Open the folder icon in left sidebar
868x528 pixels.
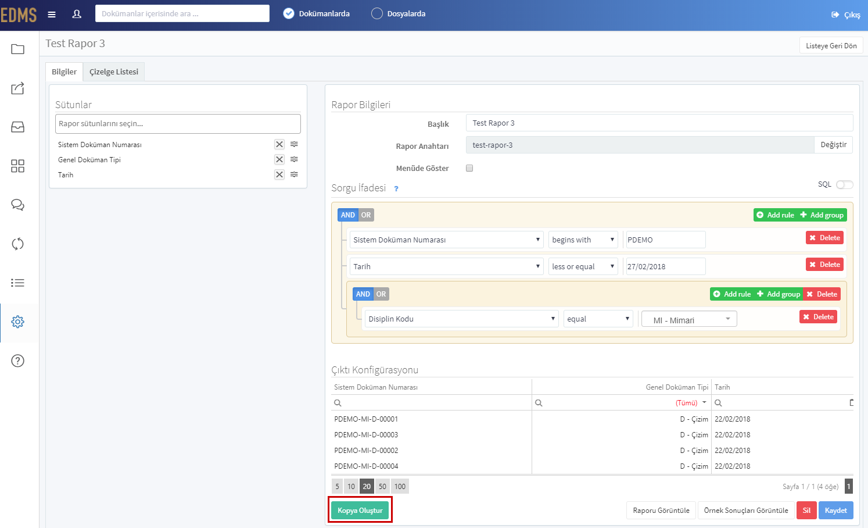18,49
